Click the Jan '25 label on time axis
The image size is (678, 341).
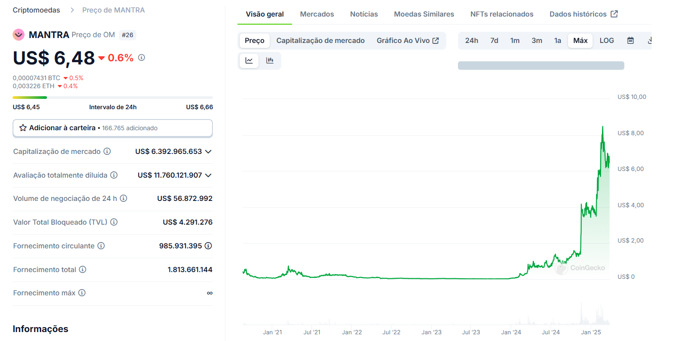[x=591, y=332]
